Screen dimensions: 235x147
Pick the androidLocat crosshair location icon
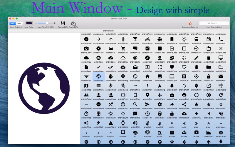pyautogui.click(x=196, y=76)
